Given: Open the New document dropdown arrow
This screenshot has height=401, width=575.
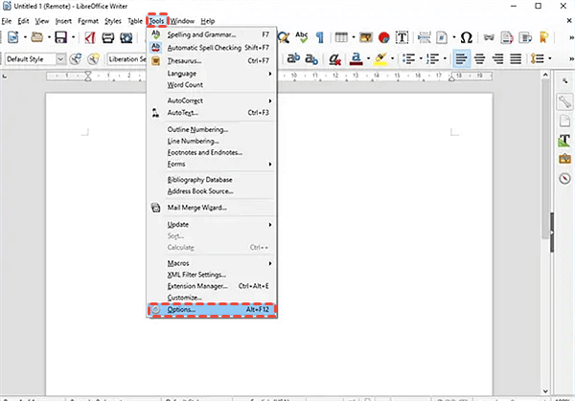Looking at the screenshot, I should coord(25,37).
